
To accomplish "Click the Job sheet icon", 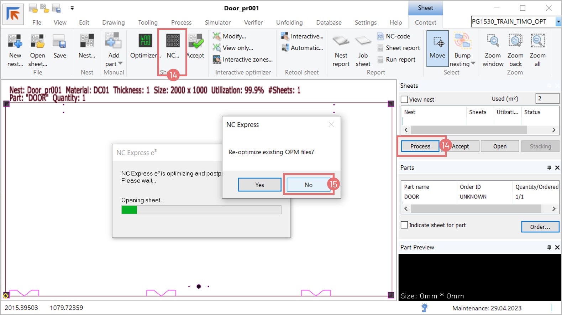I will coord(363,42).
